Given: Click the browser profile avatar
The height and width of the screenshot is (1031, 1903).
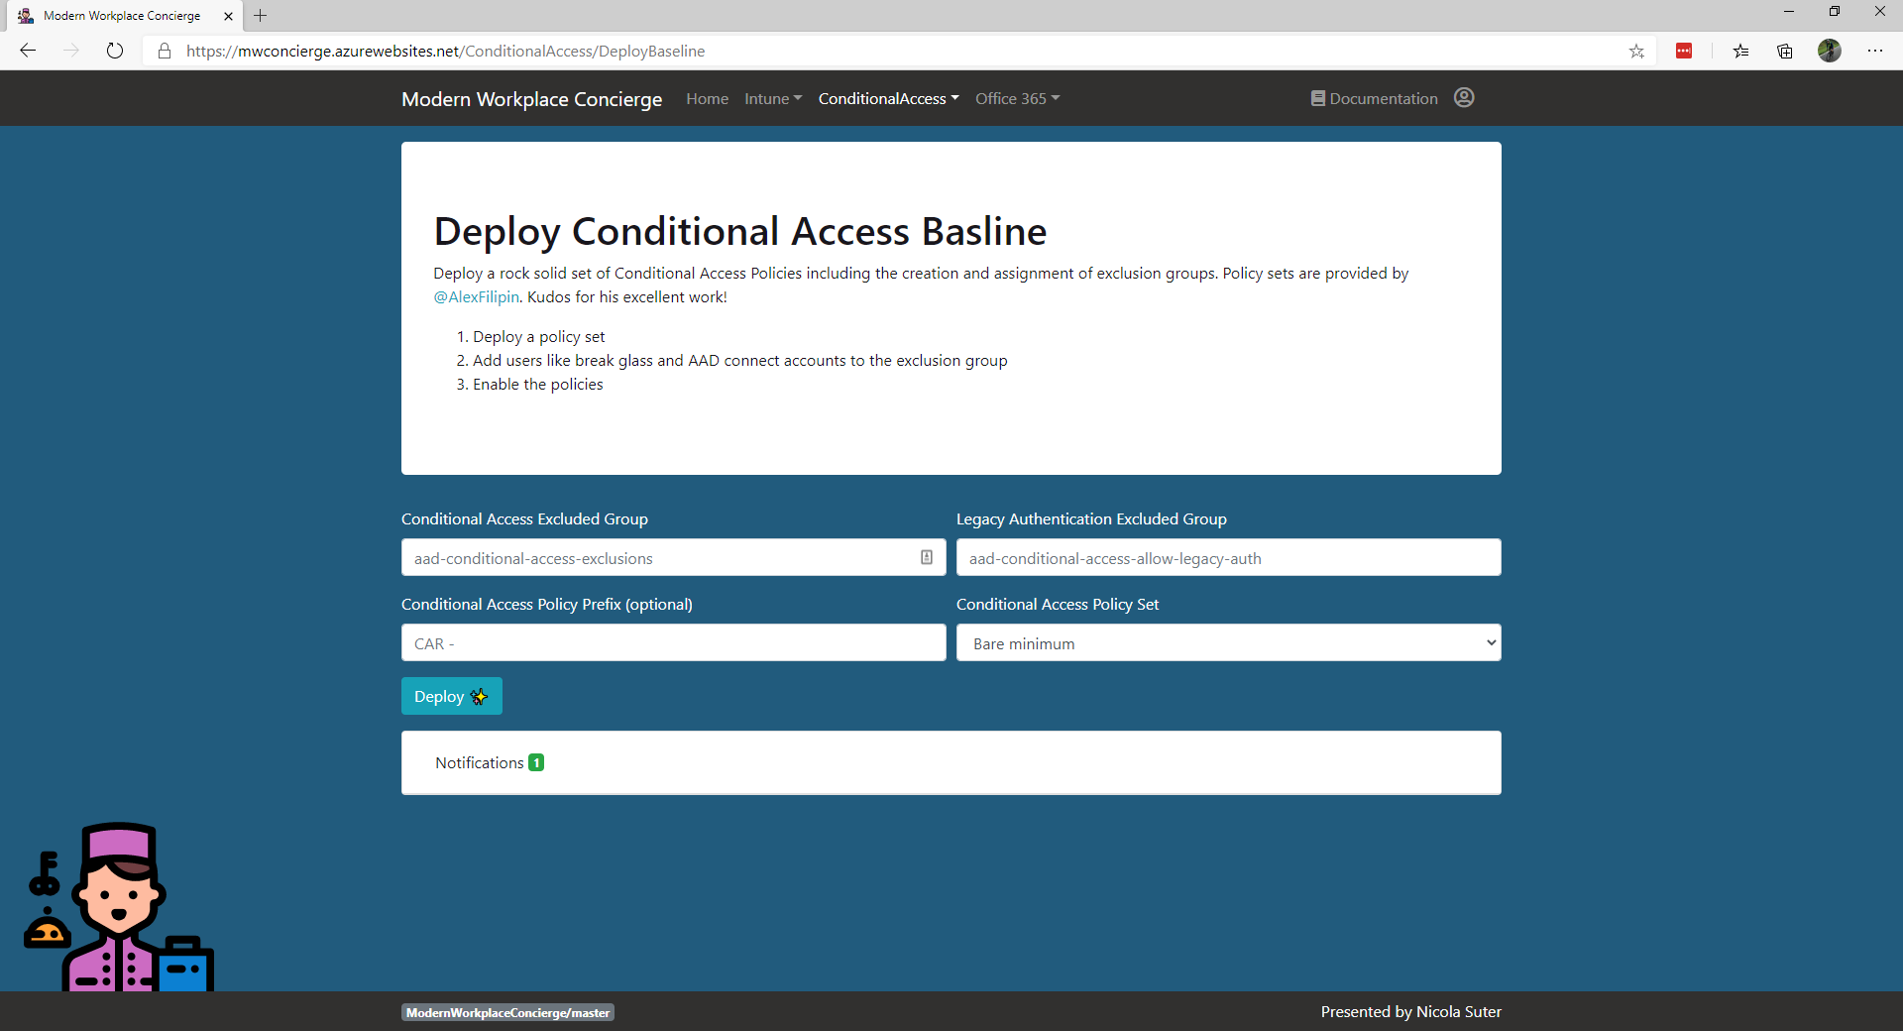Looking at the screenshot, I should pos(1830,51).
